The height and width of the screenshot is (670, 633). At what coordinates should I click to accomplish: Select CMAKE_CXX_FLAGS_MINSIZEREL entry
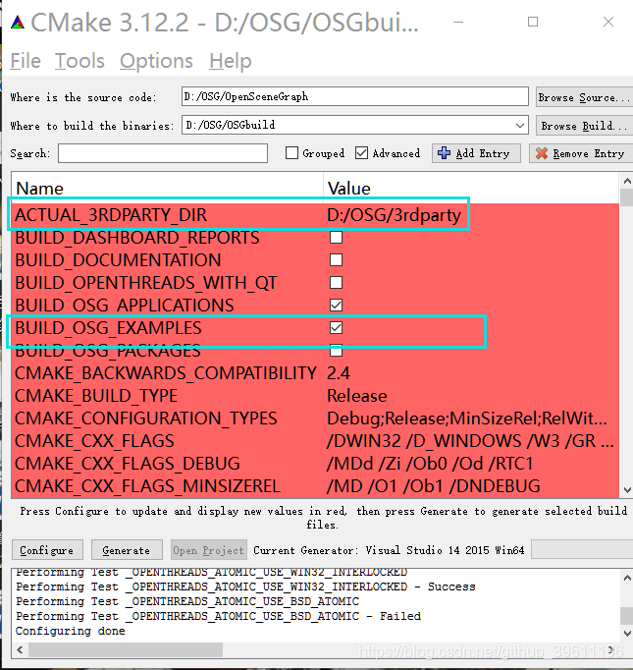coord(147,486)
